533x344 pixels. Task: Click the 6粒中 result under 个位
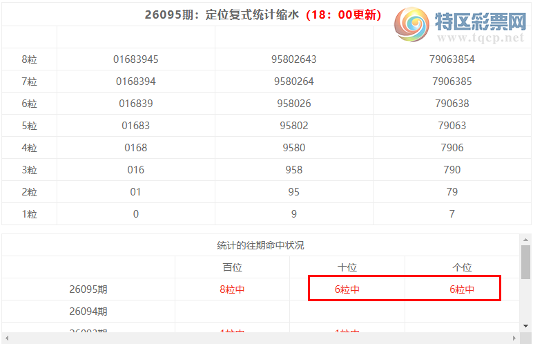point(462,289)
